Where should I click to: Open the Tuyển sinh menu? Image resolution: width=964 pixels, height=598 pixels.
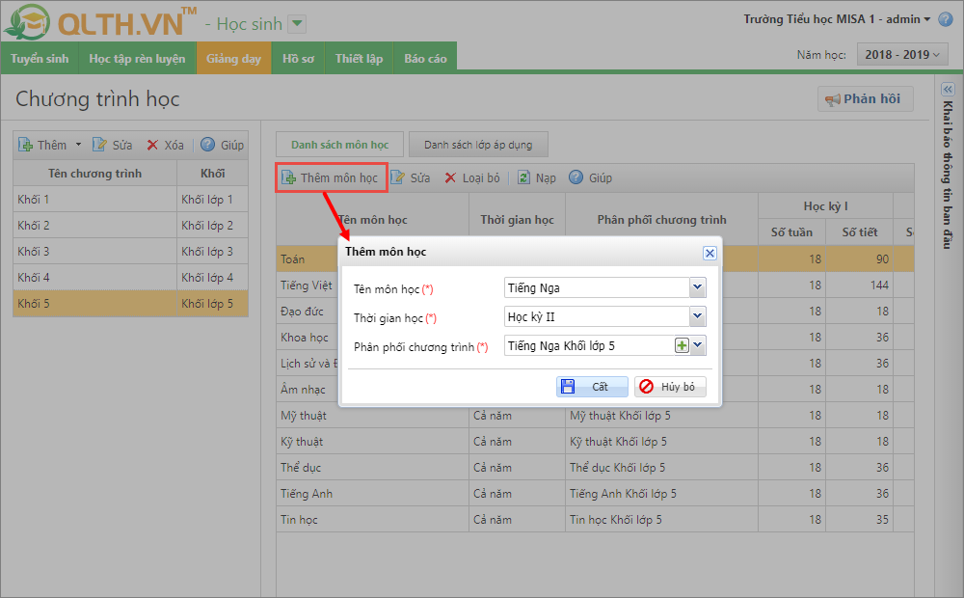[40, 59]
